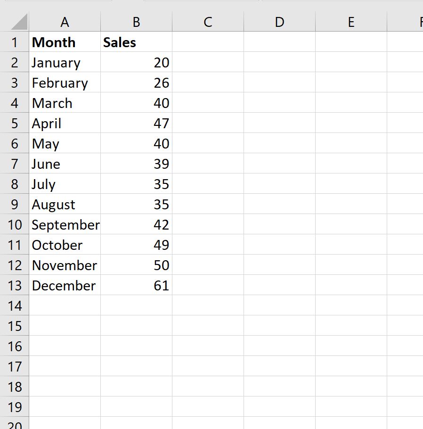Select row 7 header
Viewport: 423px width, 429px height.
pyautogui.click(x=14, y=164)
